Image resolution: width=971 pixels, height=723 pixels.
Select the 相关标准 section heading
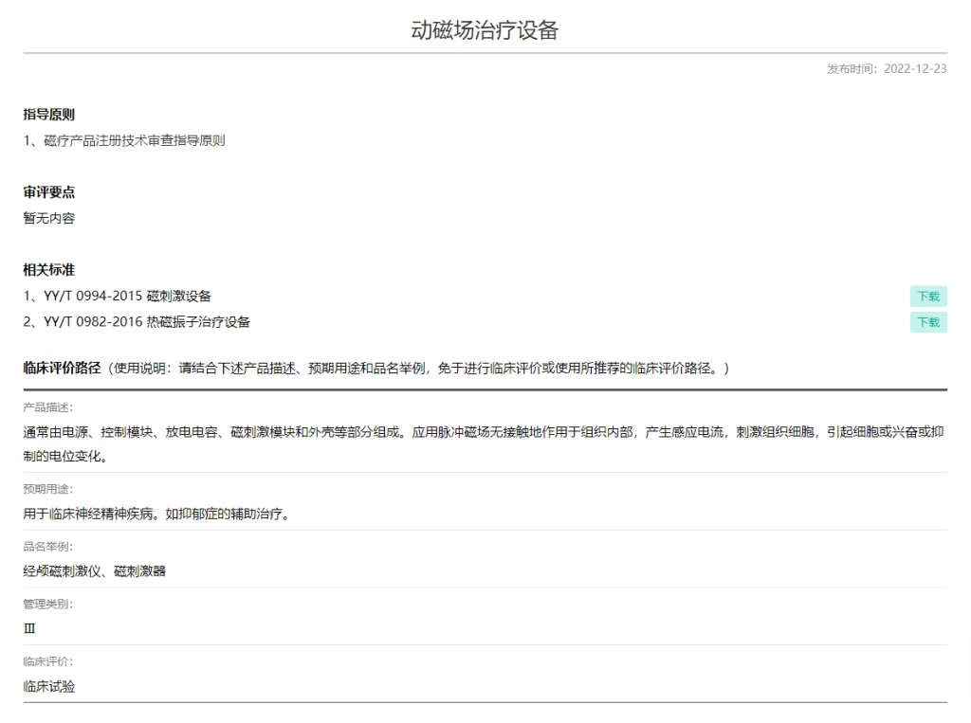click(x=49, y=270)
